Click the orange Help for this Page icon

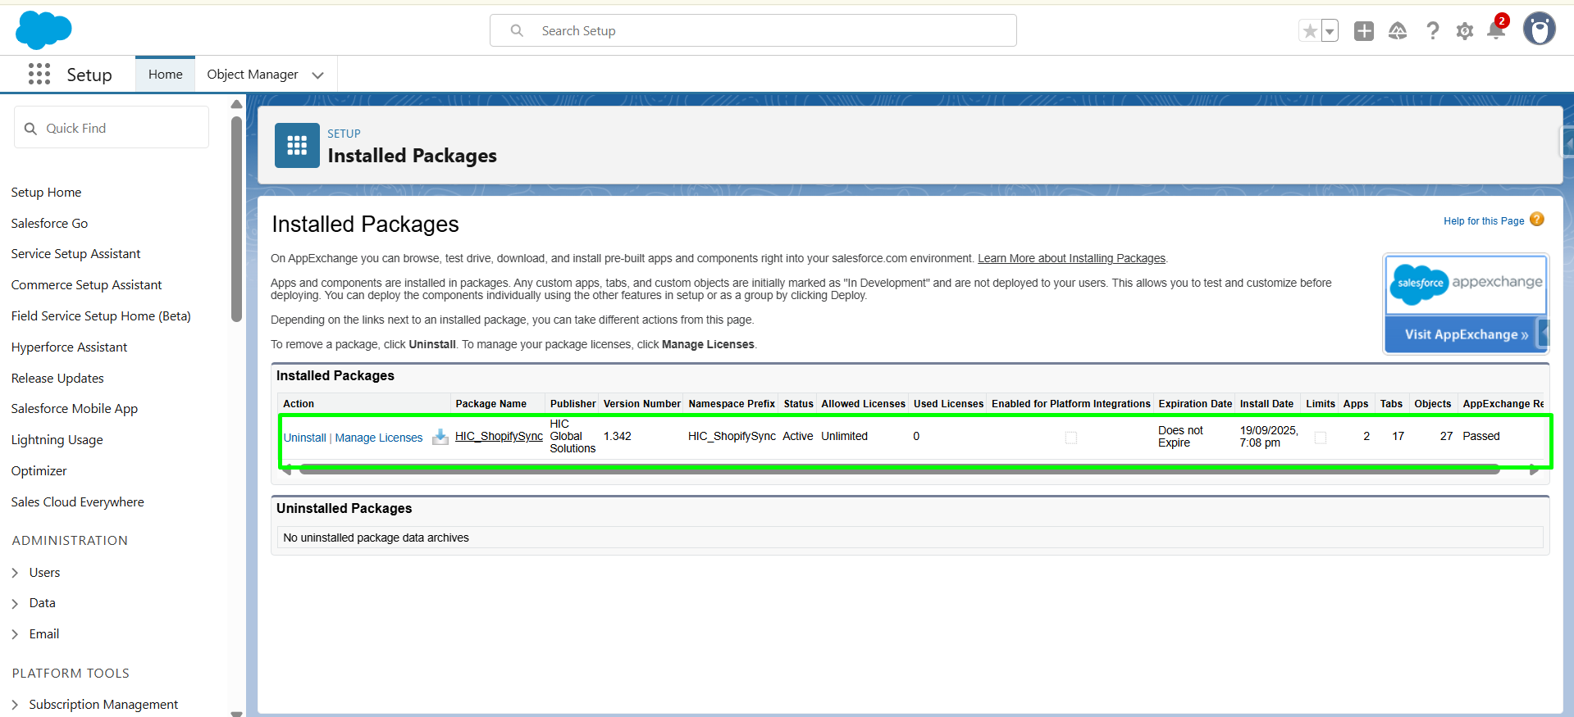point(1537,220)
